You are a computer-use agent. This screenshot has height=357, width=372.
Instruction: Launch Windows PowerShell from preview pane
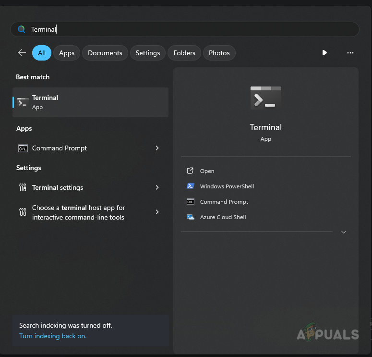coord(227,186)
